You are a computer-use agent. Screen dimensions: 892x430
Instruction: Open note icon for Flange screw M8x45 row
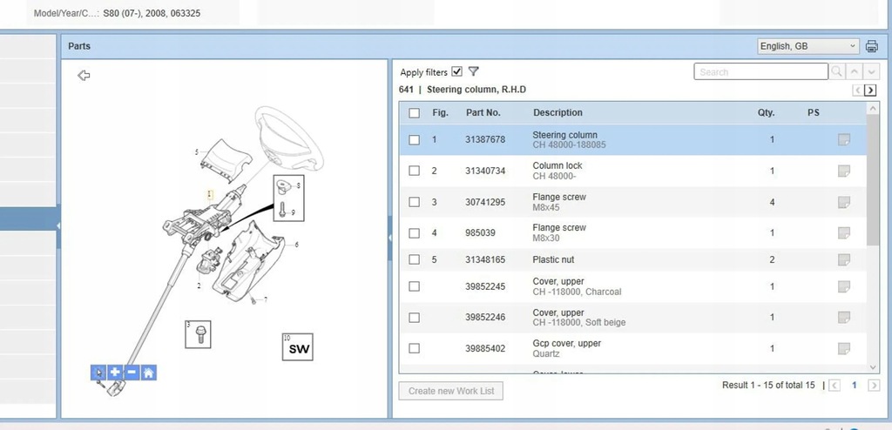843,202
